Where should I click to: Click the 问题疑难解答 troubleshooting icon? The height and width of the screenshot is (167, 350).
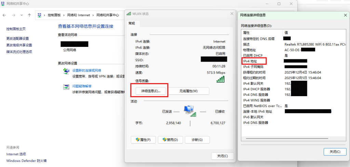(66, 87)
